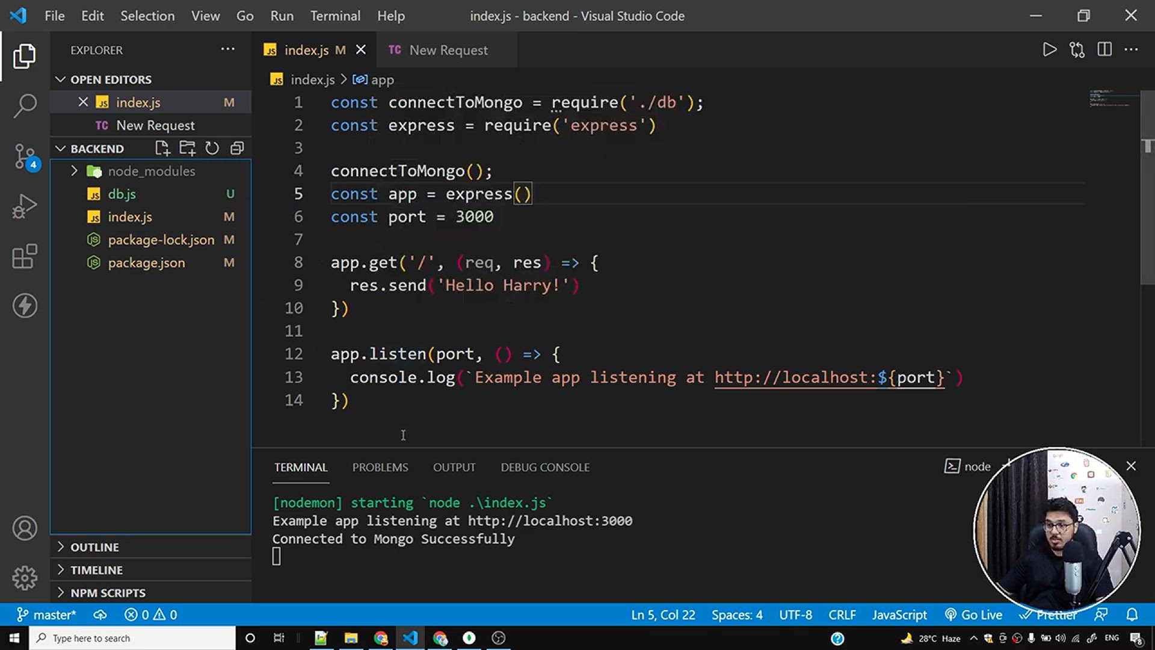Screen dimensions: 1155x650
Task: Collapse all folders in BACKEND explorer
Action: point(237,148)
